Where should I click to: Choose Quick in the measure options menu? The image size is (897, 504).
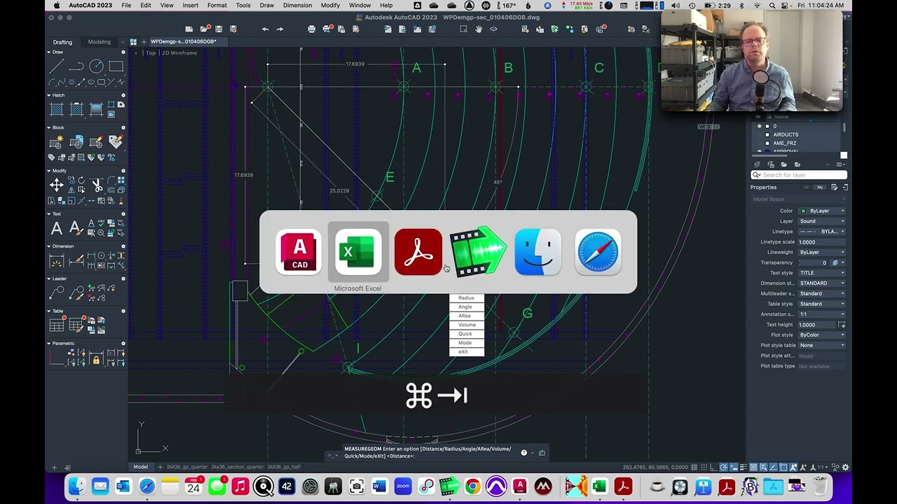466,334
